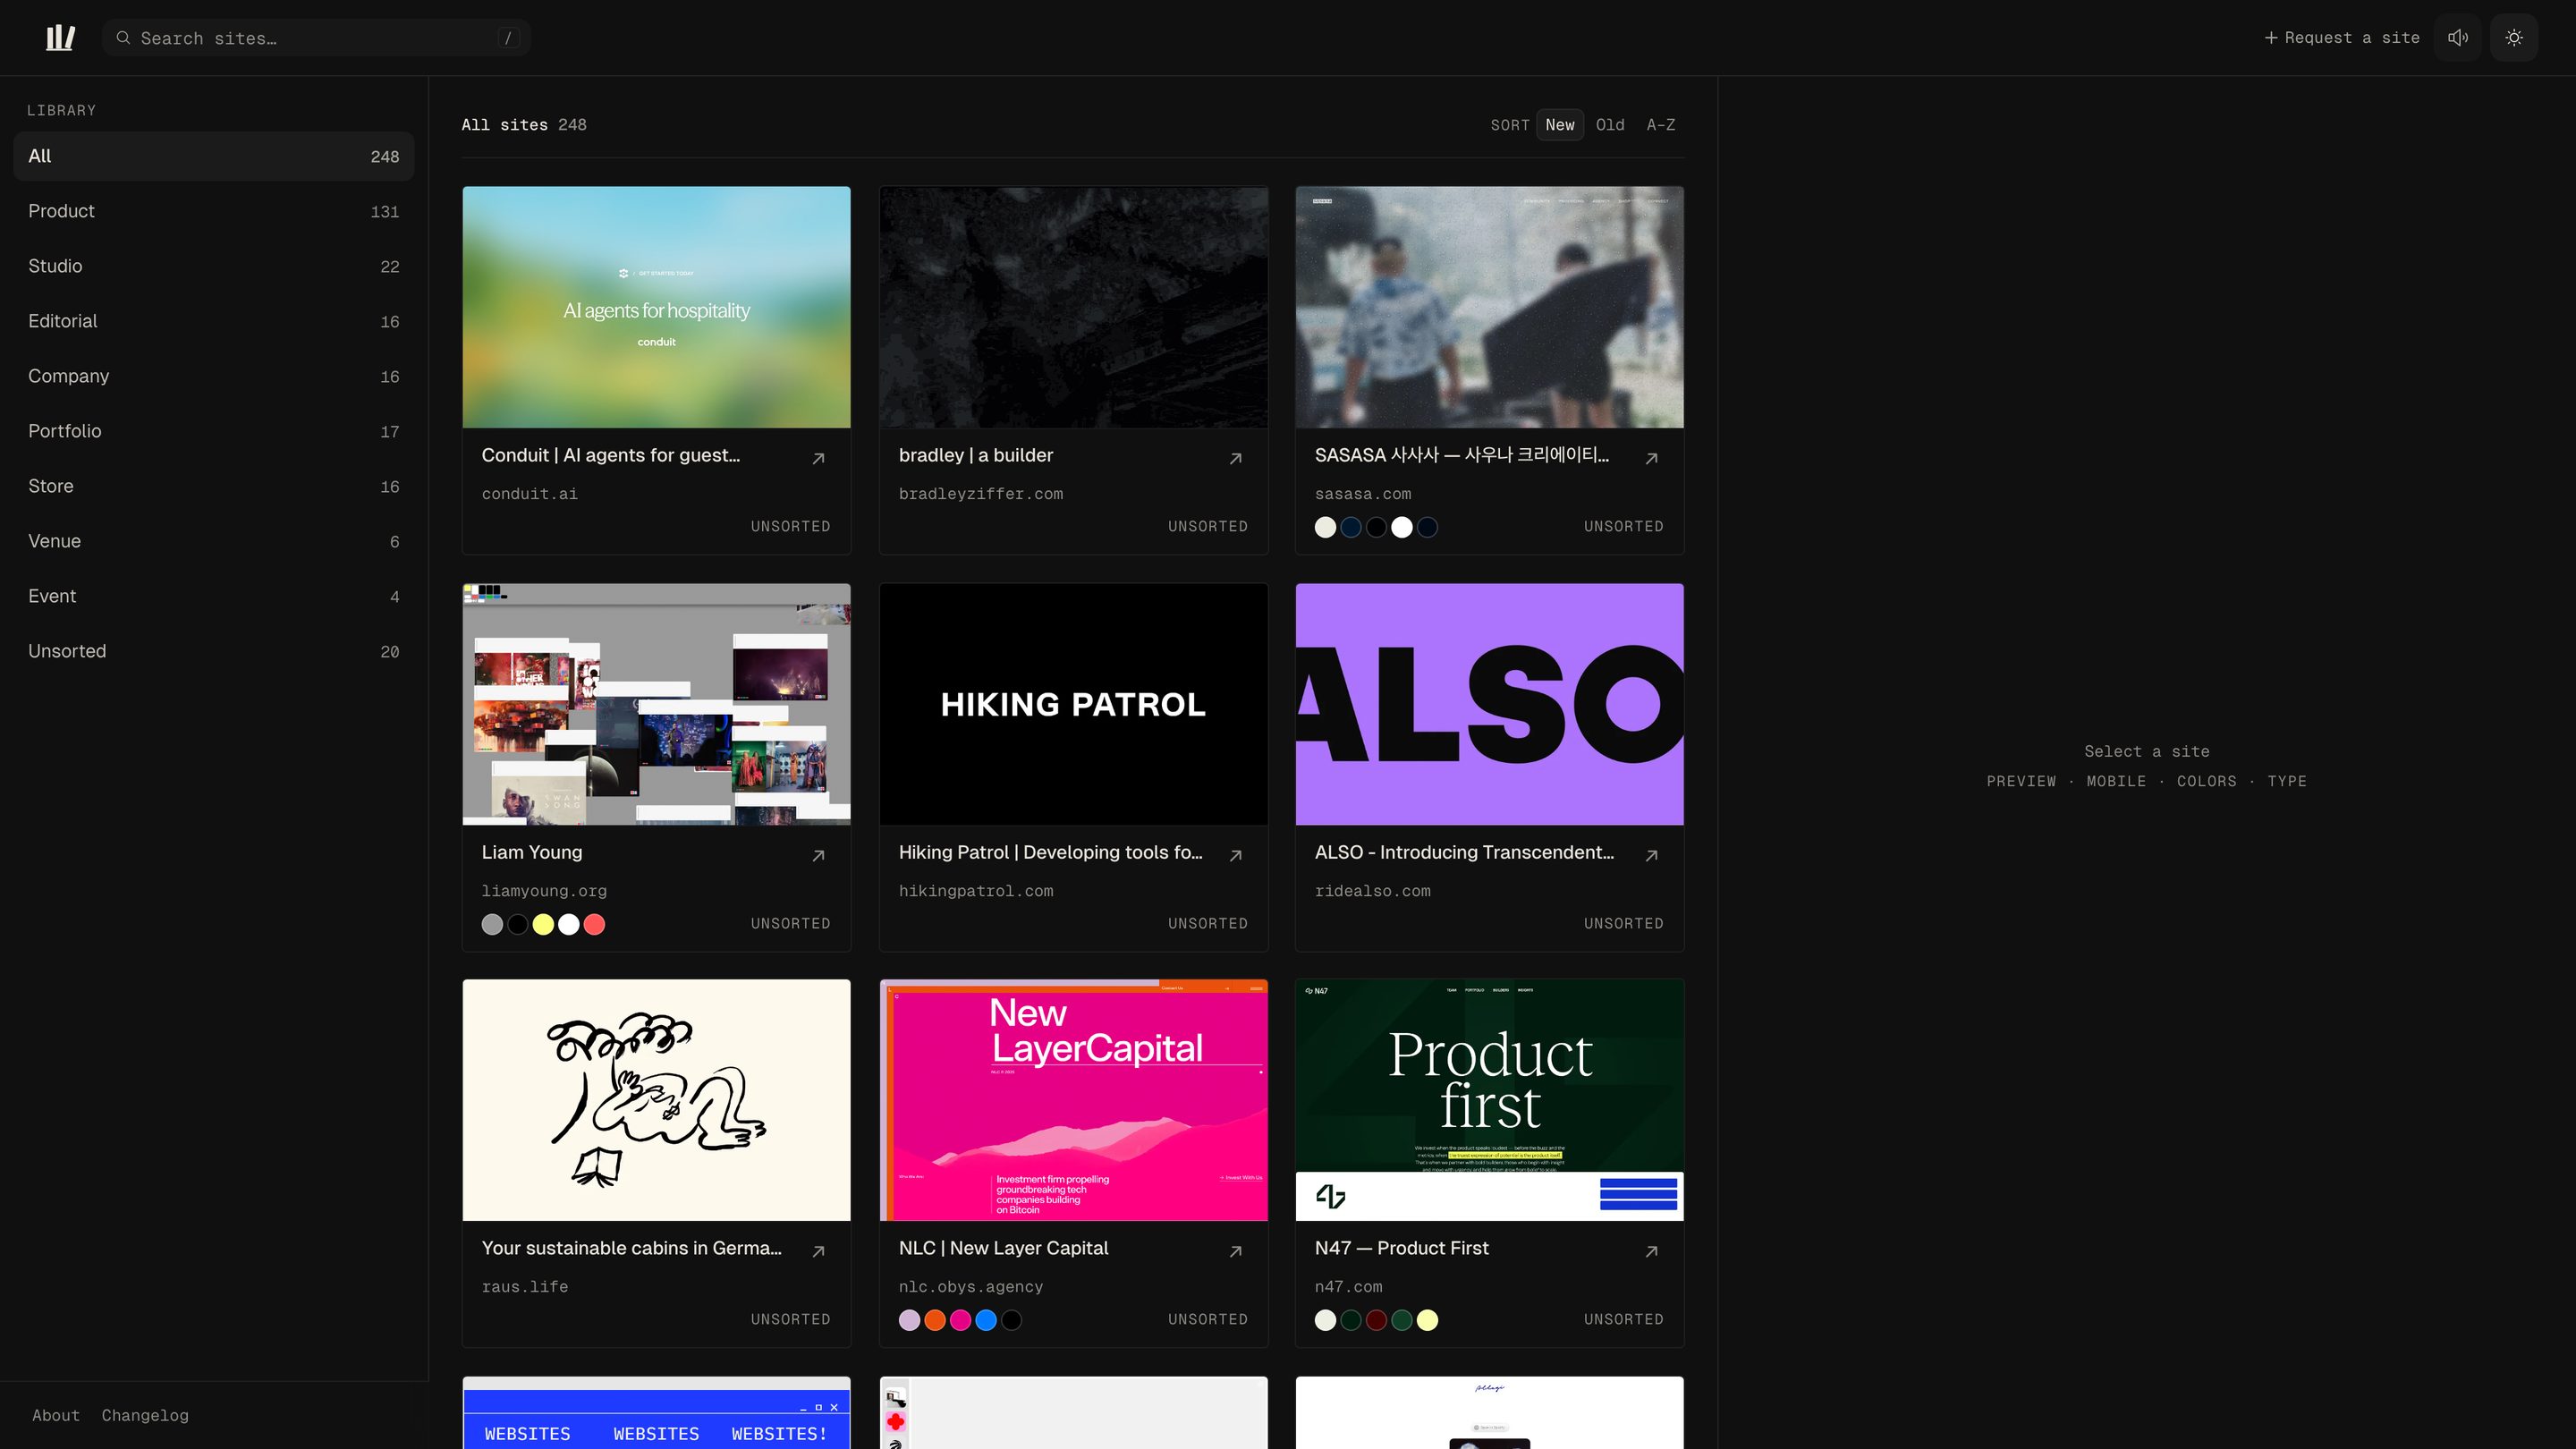Open the About link in the footer

(56, 1415)
